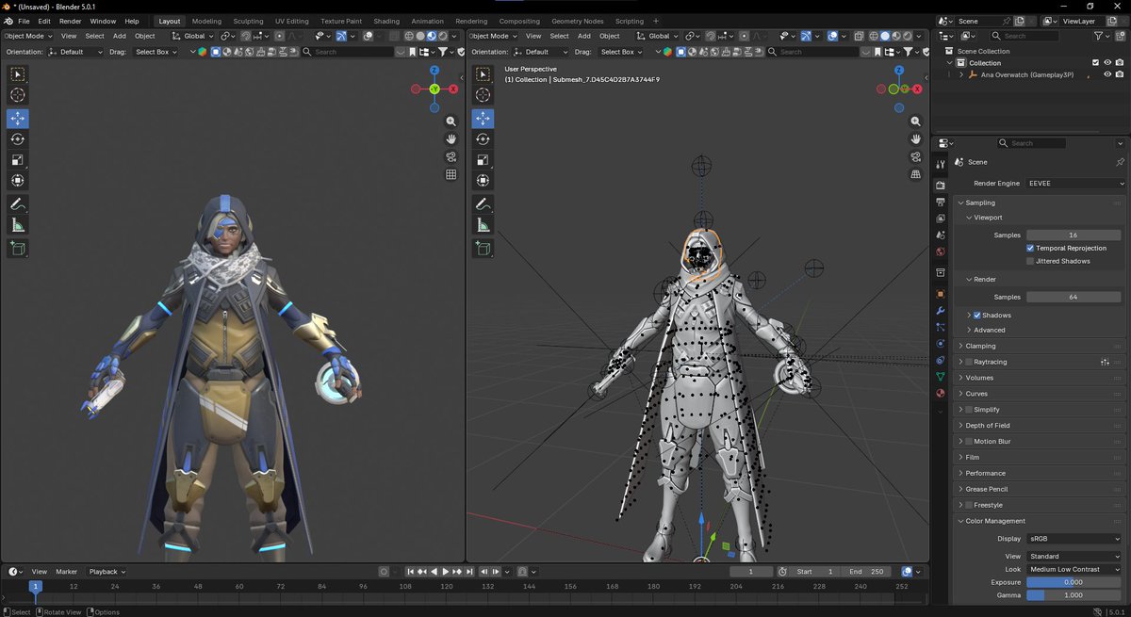This screenshot has width=1131, height=617.
Task: Select the Add Cube tool in left viewport
Action: pos(18,249)
